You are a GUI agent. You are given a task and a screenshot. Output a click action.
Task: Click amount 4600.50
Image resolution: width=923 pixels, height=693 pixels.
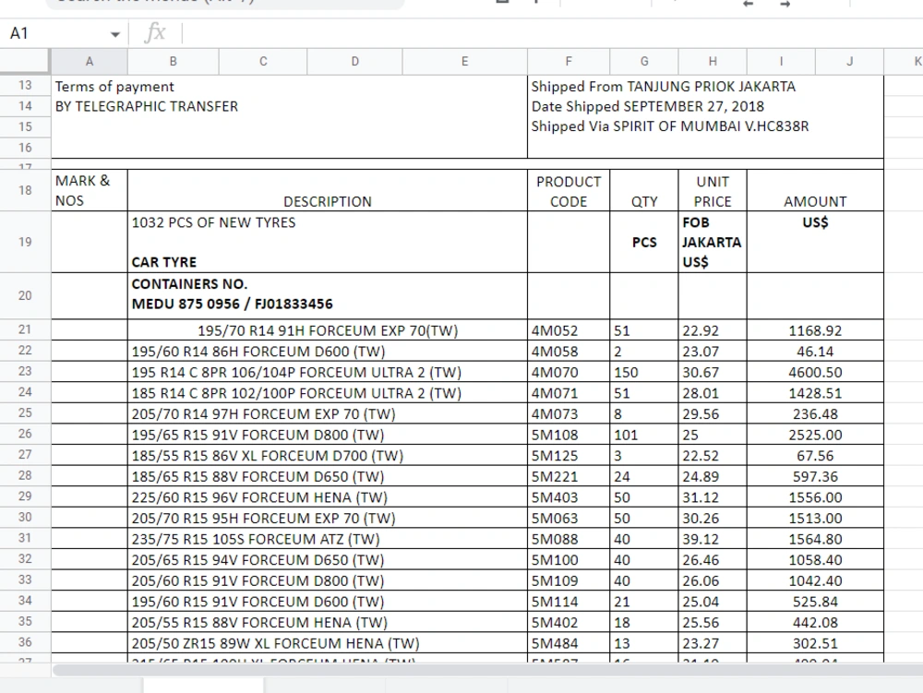815,372
